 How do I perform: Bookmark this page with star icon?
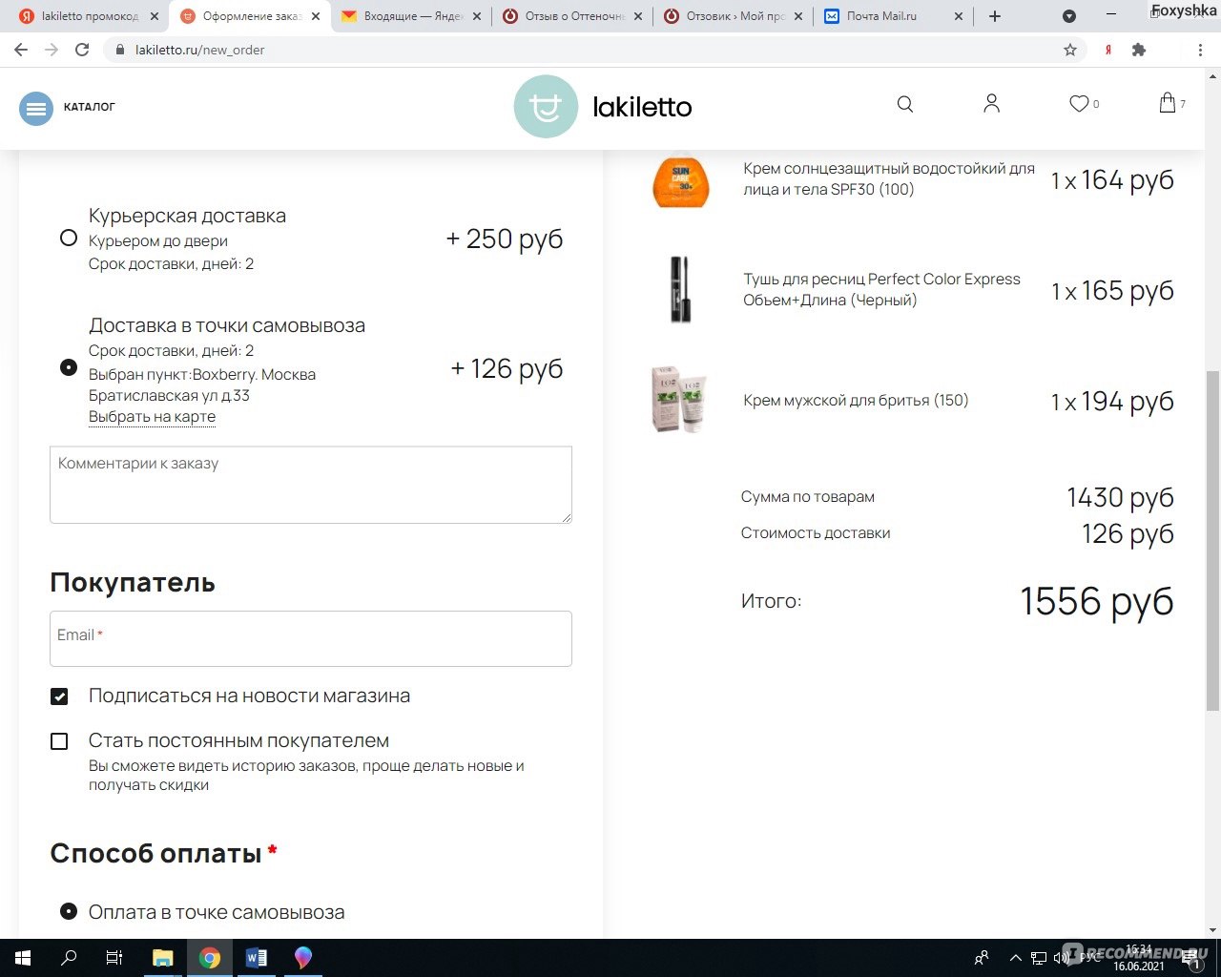coord(1070,50)
